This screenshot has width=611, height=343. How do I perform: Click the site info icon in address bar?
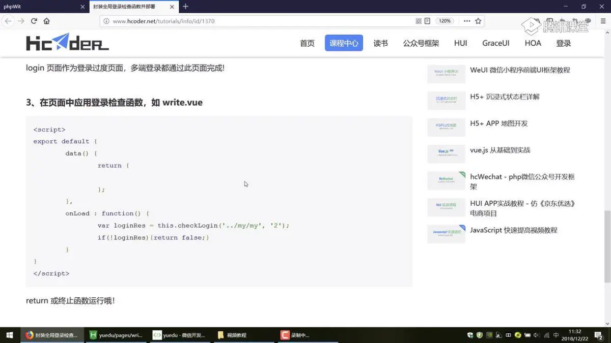click(106, 21)
